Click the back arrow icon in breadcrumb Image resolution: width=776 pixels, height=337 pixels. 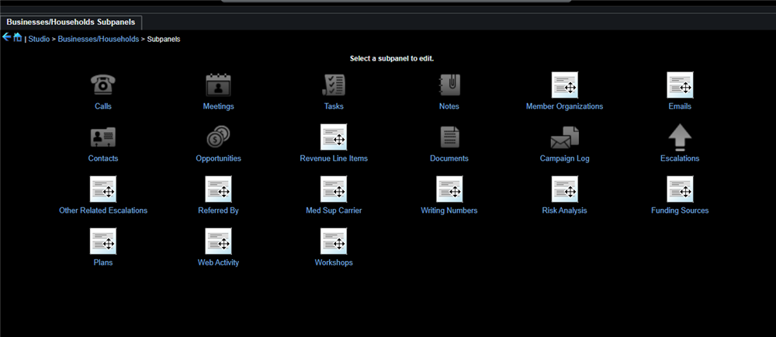[x=6, y=37]
